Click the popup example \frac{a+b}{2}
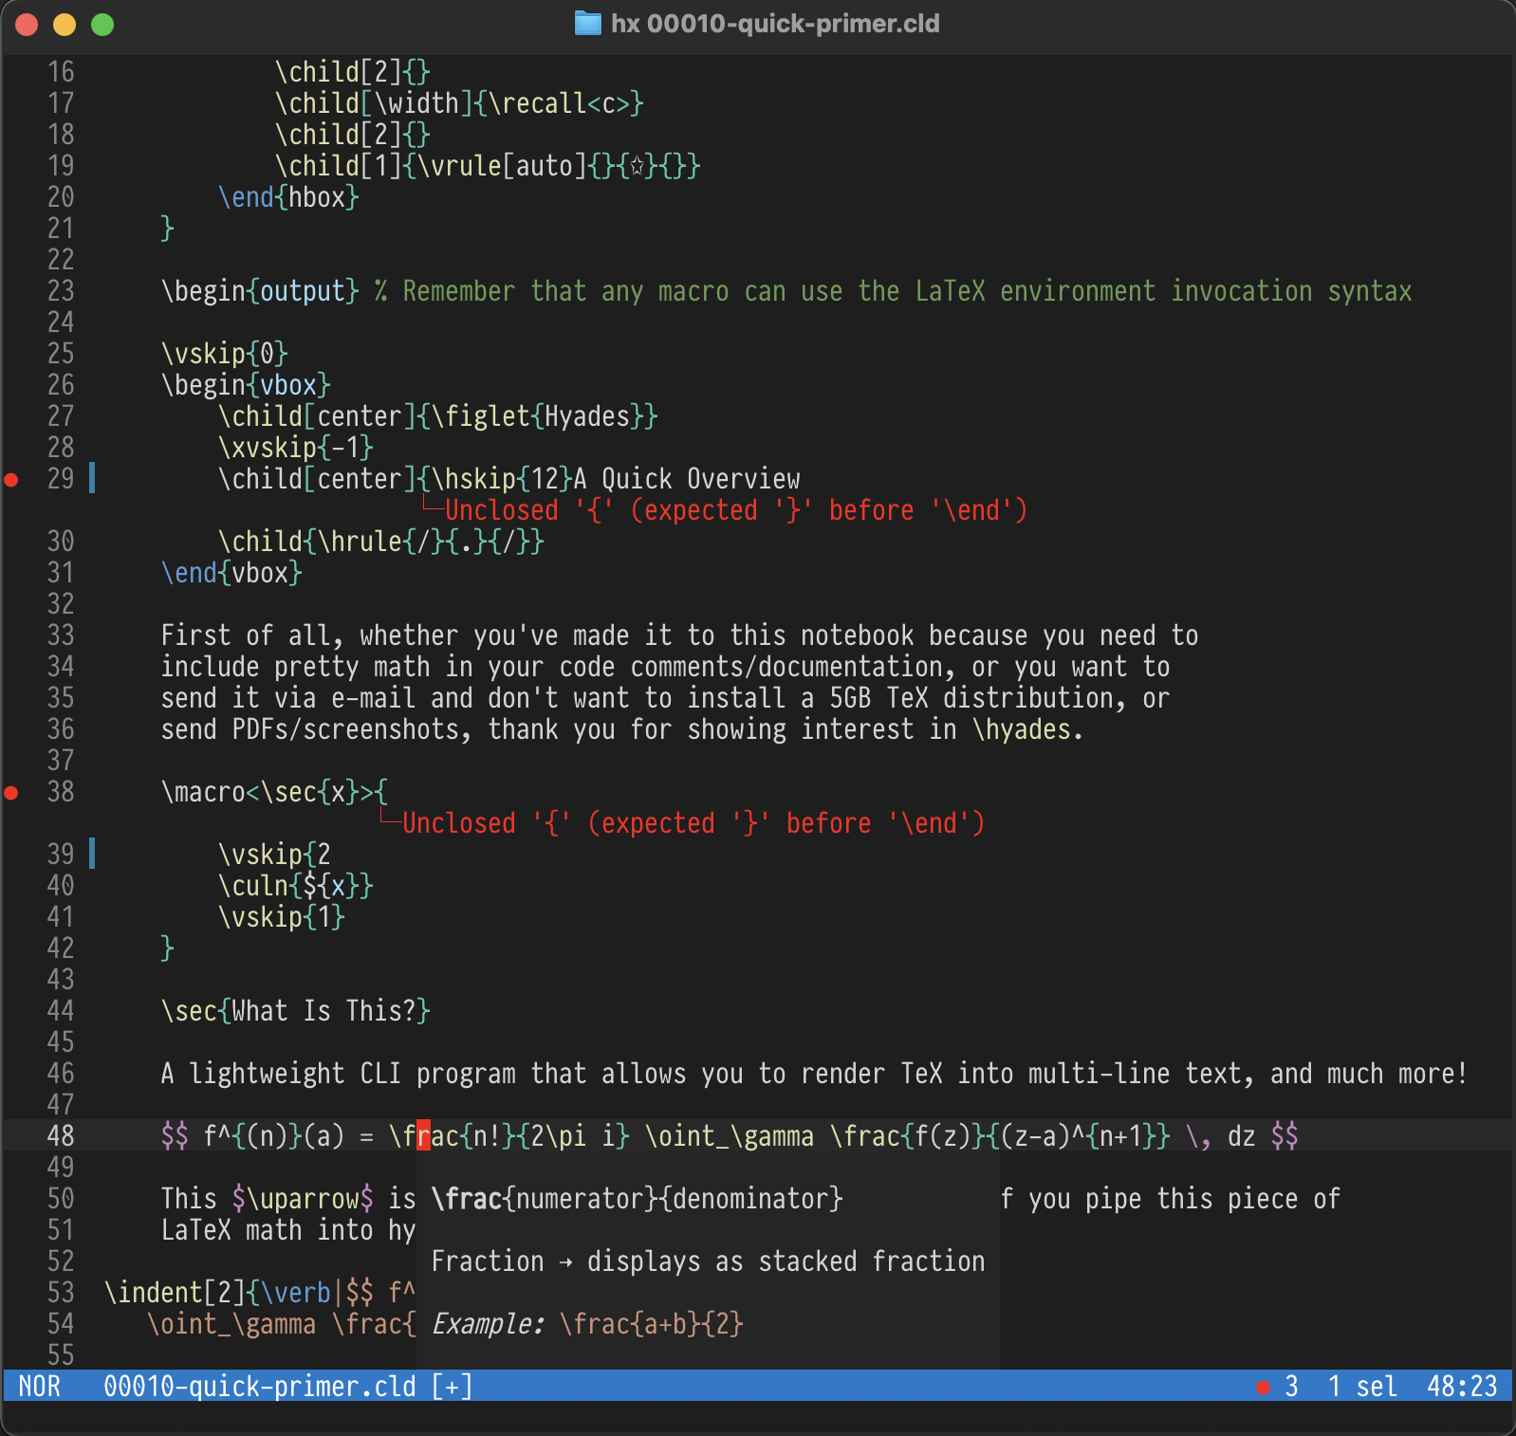Viewport: 1516px width, 1436px height. click(652, 1324)
